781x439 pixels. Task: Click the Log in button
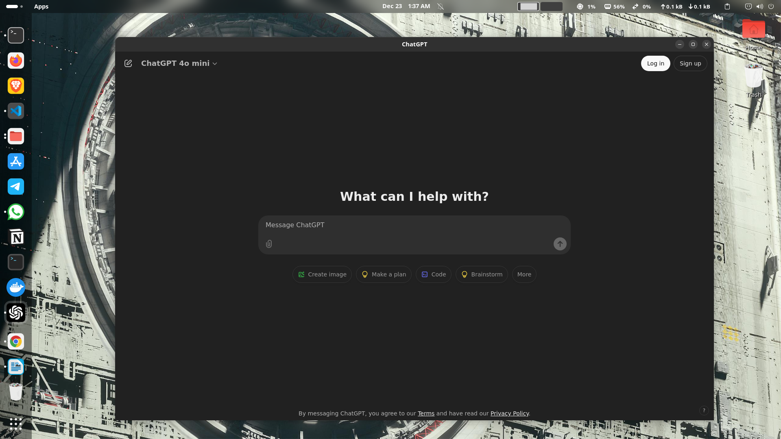pos(655,63)
